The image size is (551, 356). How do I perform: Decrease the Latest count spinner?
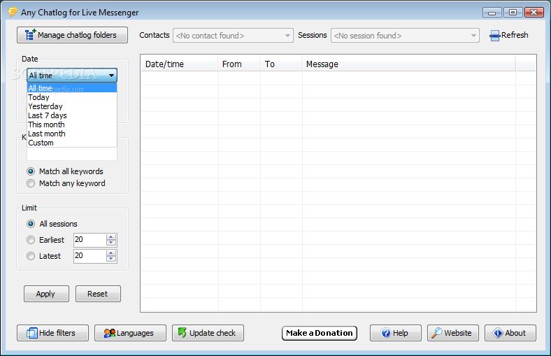pos(111,259)
